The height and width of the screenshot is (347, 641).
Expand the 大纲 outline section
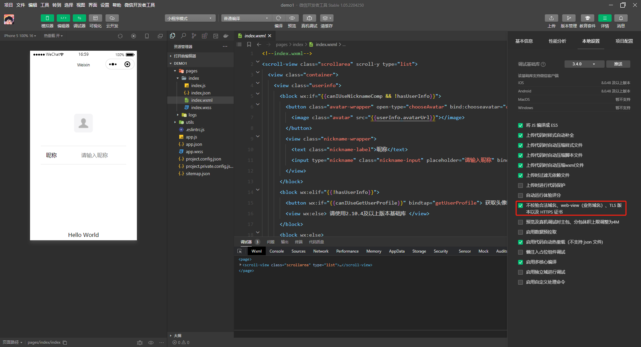click(x=200, y=336)
